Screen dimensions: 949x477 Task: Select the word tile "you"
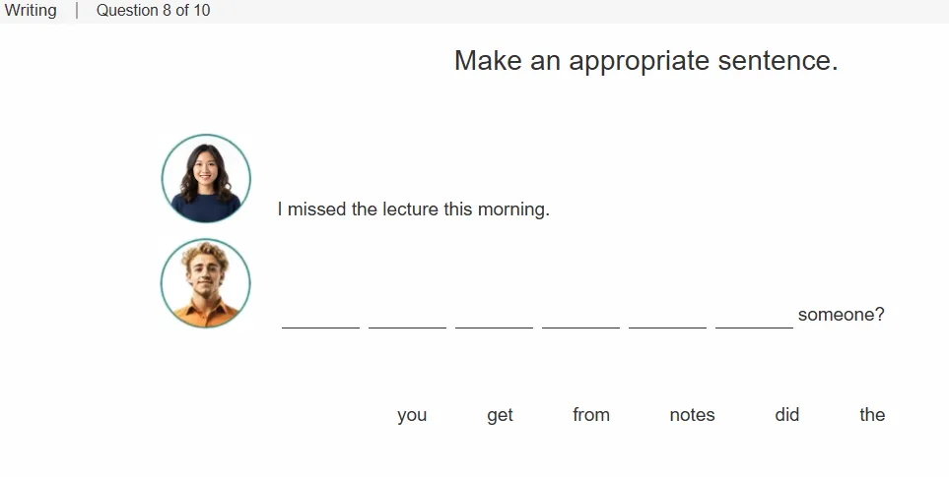click(412, 415)
